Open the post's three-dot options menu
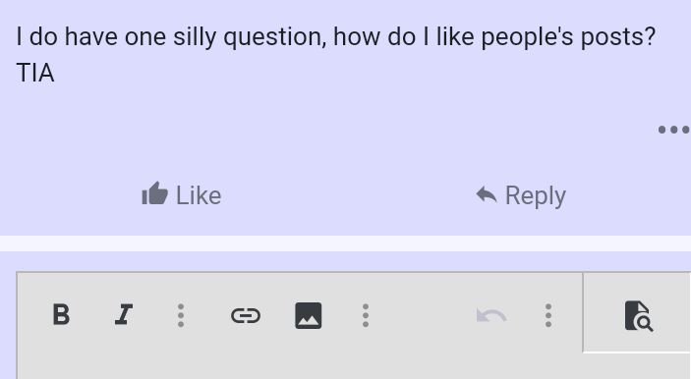691x379 pixels. click(674, 130)
